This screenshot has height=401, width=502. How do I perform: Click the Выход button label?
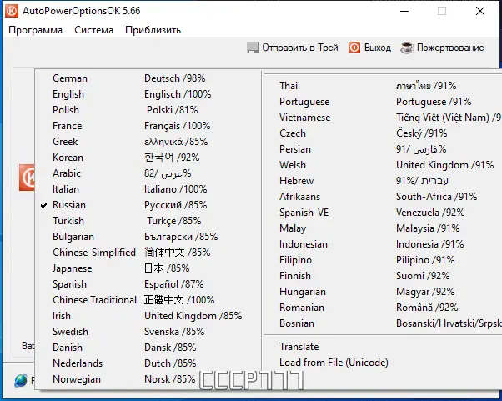pyautogui.click(x=378, y=48)
